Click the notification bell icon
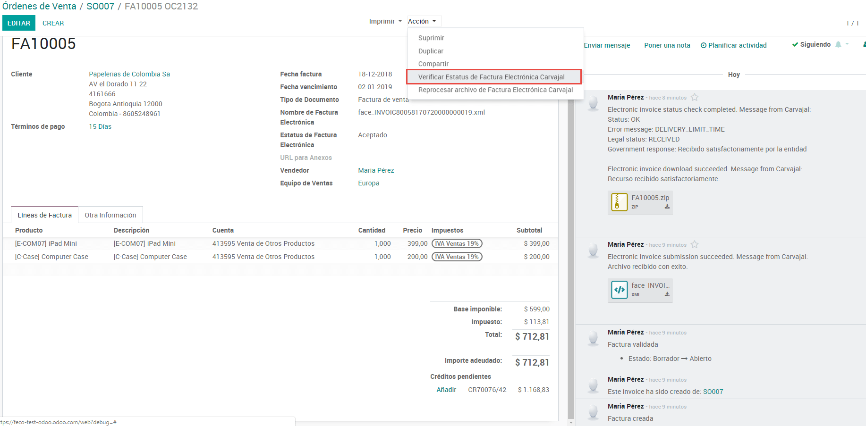This screenshot has height=426, width=866. coord(838,44)
